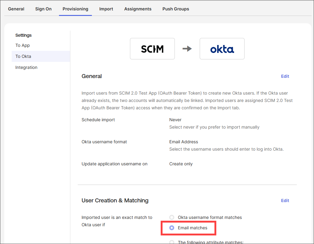The width and height of the screenshot is (314, 244).
Task: Click 'Select never if you prefer' hint
Action: pyautogui.click(x=214, y=127)
